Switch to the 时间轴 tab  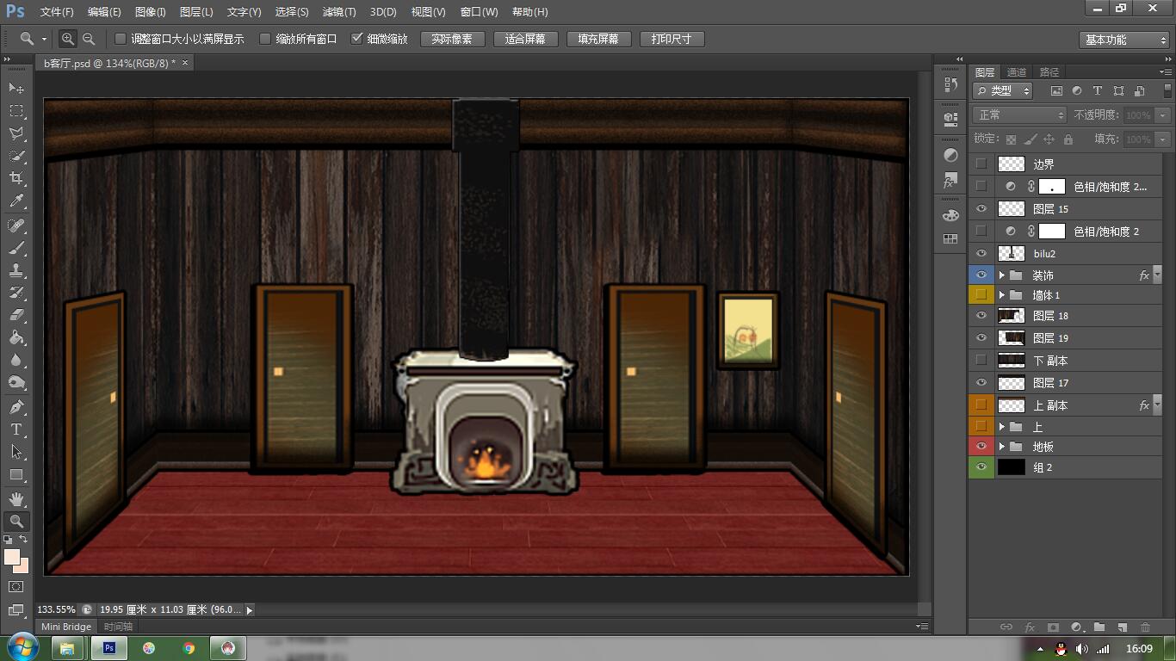(118, 627)
